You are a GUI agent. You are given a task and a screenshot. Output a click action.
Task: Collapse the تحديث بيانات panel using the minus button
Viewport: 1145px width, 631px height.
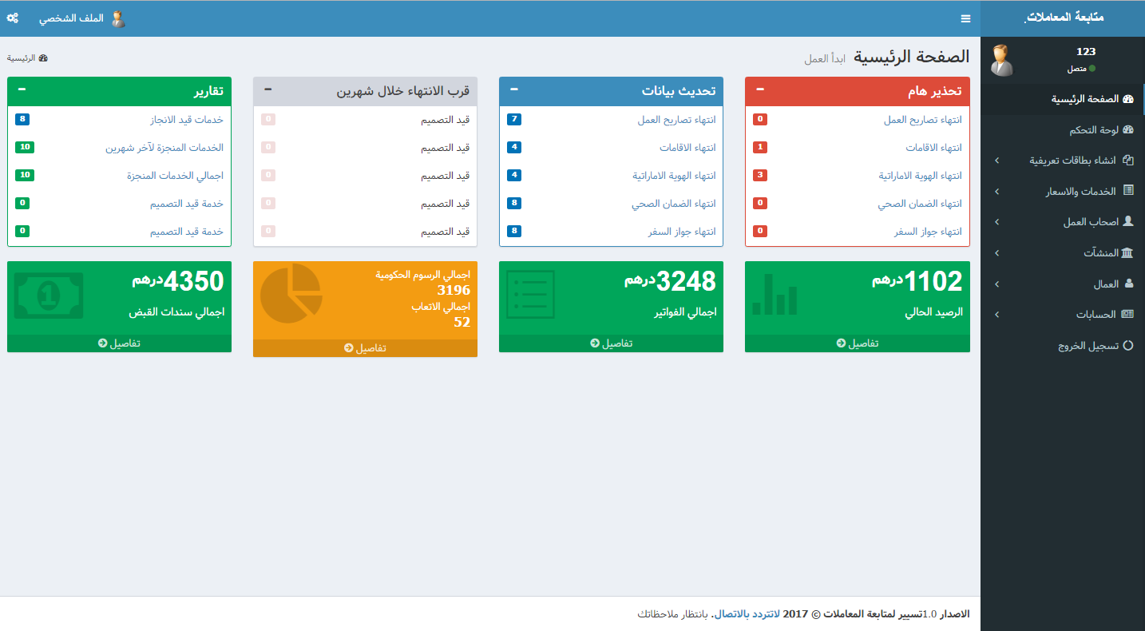(514, 89)
